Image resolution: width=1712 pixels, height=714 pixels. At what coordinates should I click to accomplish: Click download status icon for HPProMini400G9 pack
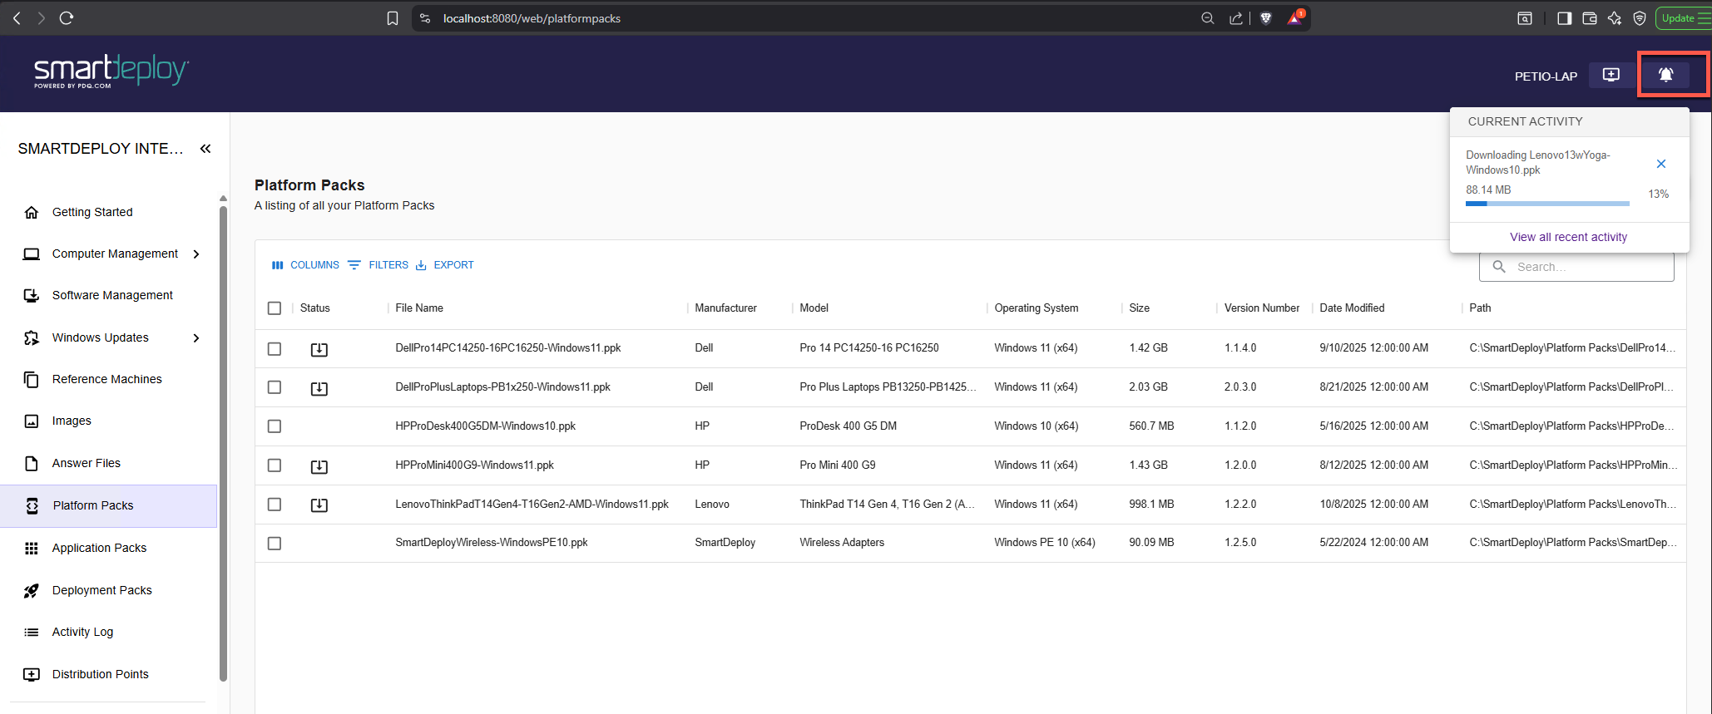(319, 466)
